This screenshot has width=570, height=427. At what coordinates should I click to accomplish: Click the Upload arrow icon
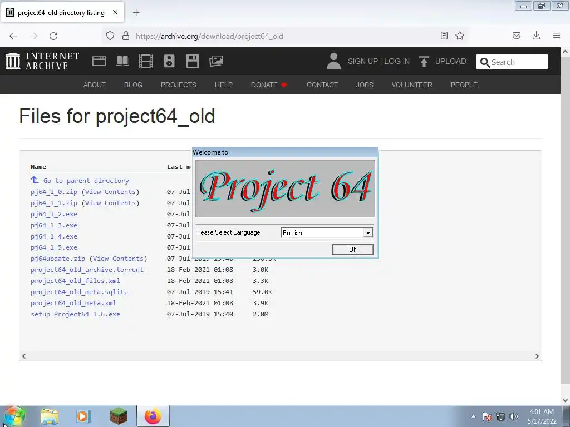tap(424, 61)
